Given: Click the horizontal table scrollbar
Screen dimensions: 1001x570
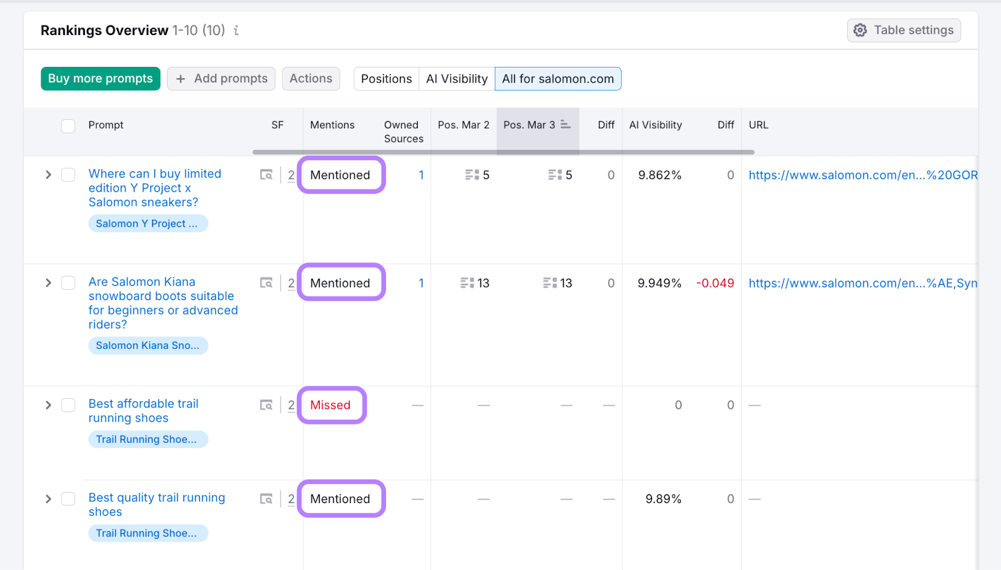Looking at the screenshot, I should 503,152.
